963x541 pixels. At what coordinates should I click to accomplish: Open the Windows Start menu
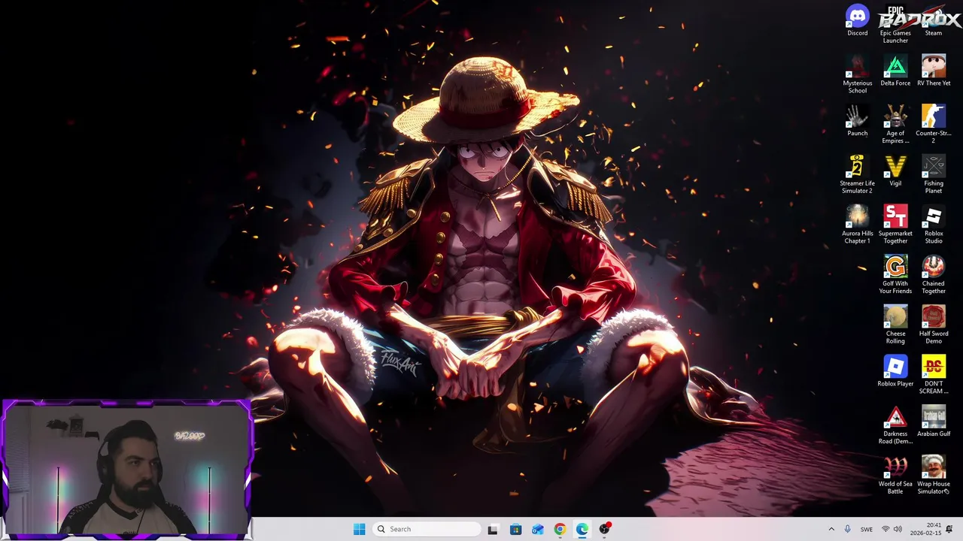359,529
